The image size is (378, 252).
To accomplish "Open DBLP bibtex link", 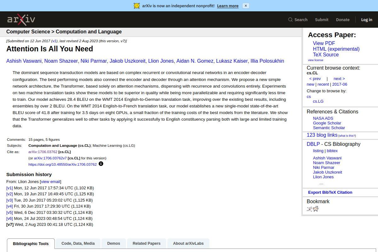I will (x=332, y=151).
